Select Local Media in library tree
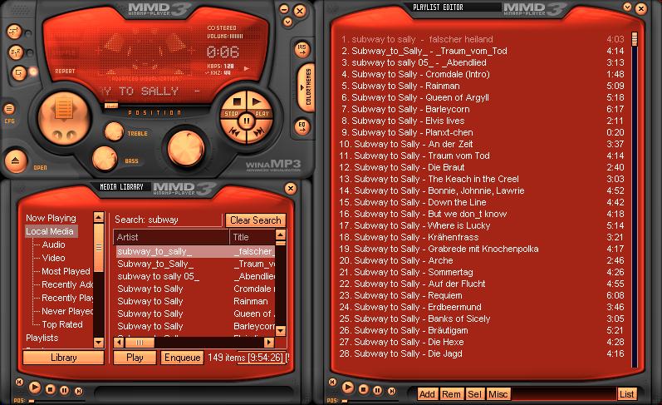 click(x=50, y=232)
